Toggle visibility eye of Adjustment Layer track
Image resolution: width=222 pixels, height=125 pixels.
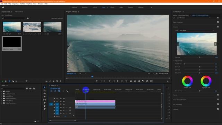pyautogui.click(x=64, y=101)
